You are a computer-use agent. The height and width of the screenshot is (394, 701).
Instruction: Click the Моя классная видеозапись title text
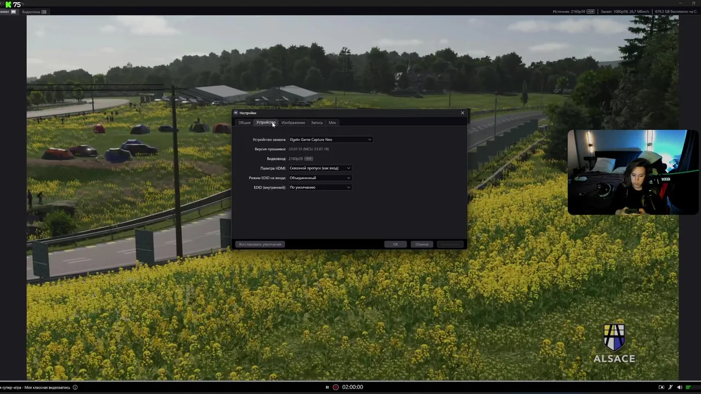coord(48,387)
